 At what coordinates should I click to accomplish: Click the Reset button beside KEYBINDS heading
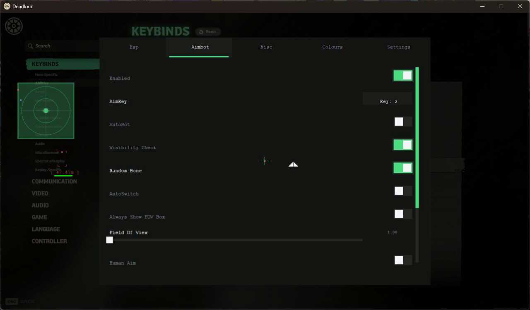coord(208,32)
